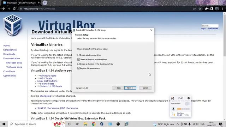
Task: Click the Login link
Action: click(203, 29)
